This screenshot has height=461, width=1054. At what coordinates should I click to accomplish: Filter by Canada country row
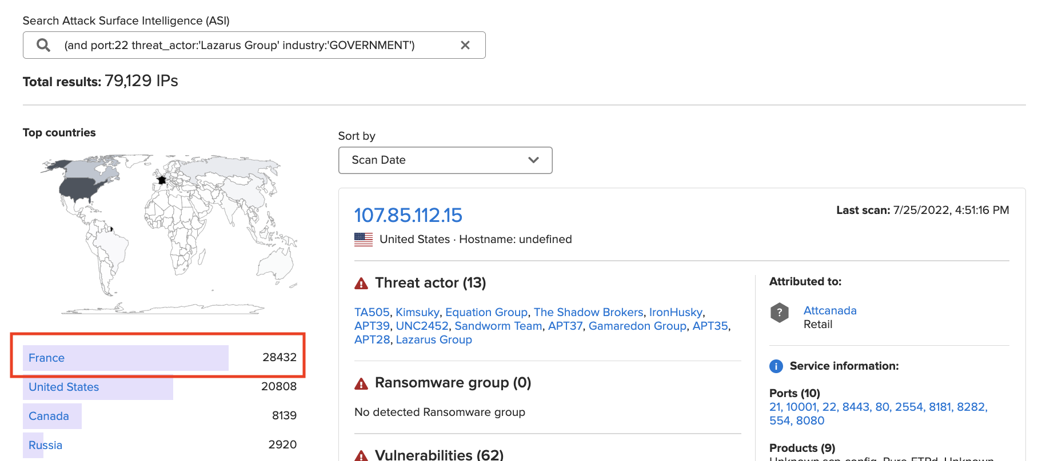(x=159, y=416)
